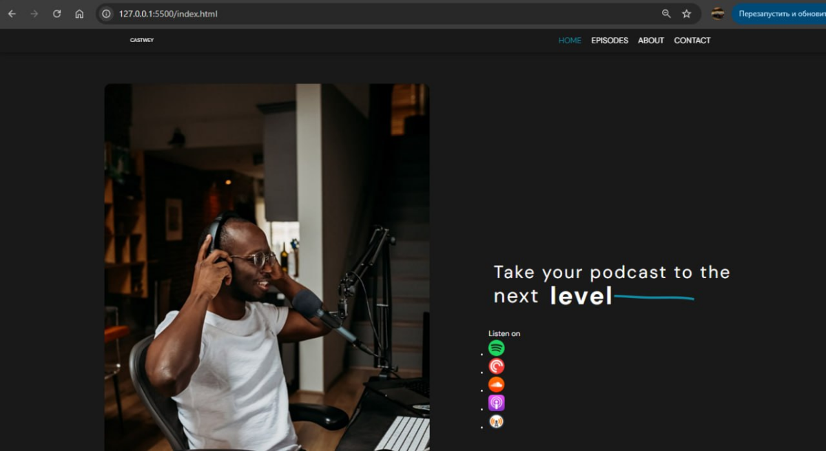This screenshot has height=451, width=826.
Task: Navigate to the CONTACT page
Action: 692,41
